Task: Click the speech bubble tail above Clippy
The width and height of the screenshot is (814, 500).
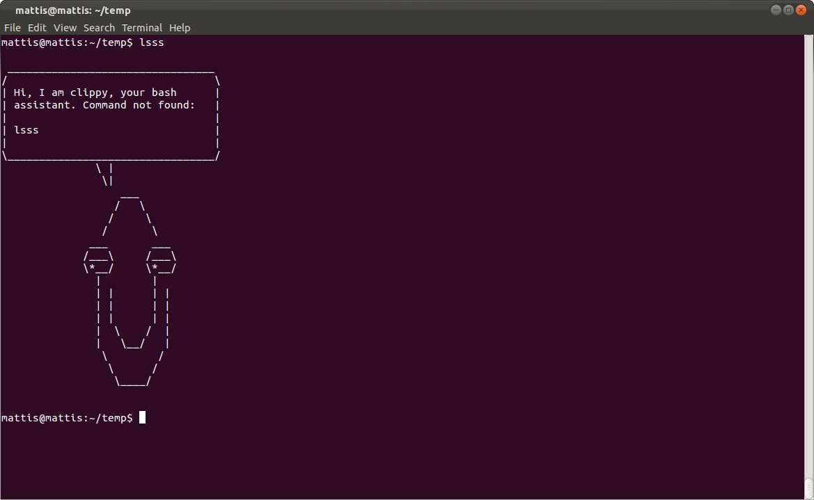Action: (x=105, y=175)
